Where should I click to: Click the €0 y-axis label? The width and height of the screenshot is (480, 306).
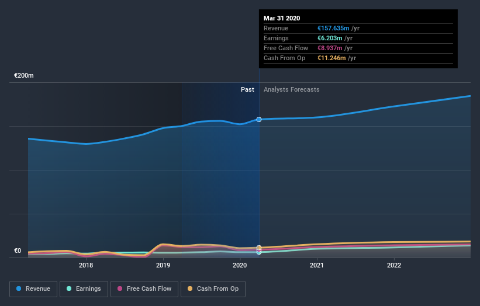(x=18, y=251)
